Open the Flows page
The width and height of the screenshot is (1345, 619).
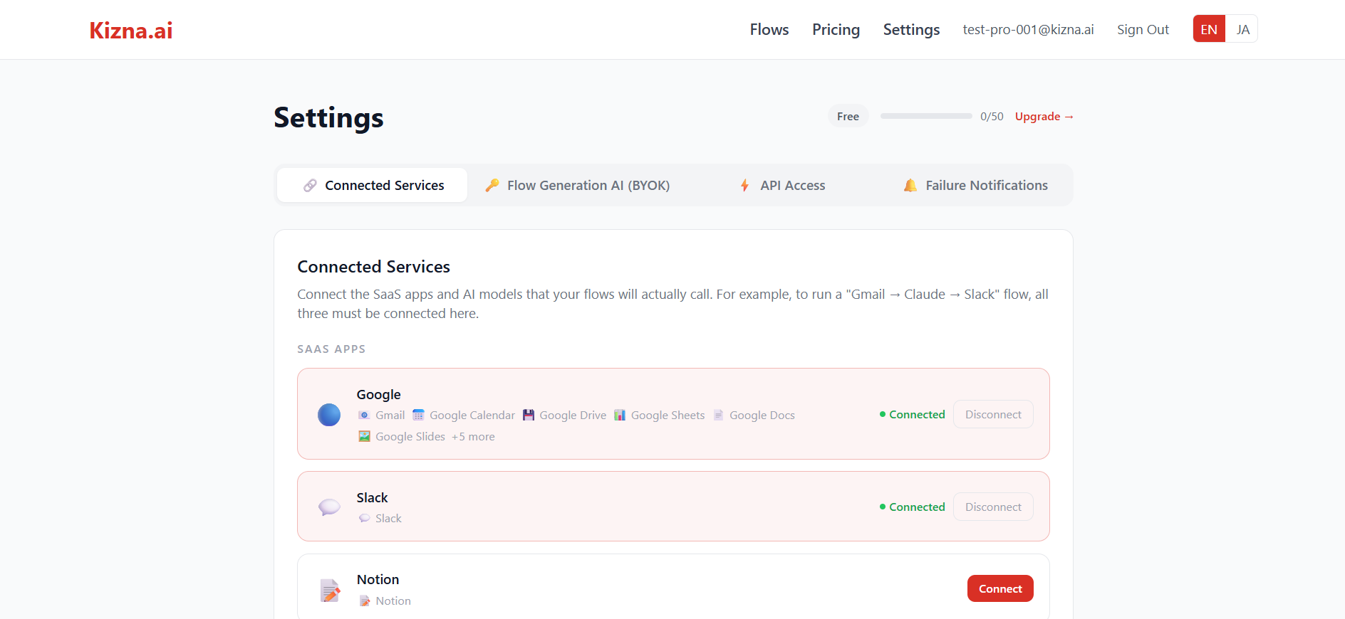pyautogui.click(x=769, y=29)
